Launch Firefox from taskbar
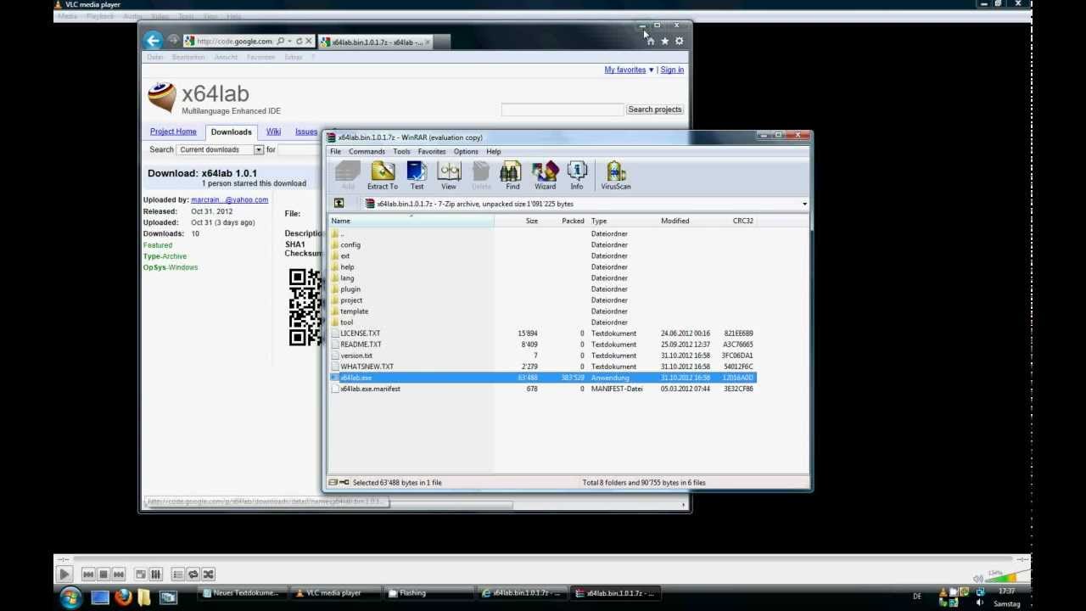 [x=123, y=597]
